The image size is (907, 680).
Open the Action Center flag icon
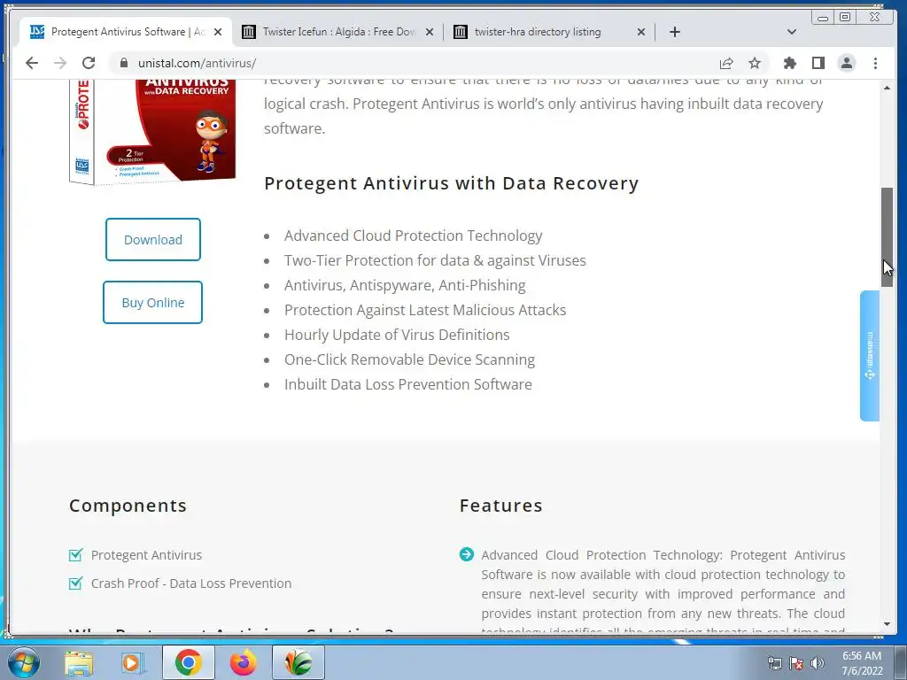coord(796,663)
